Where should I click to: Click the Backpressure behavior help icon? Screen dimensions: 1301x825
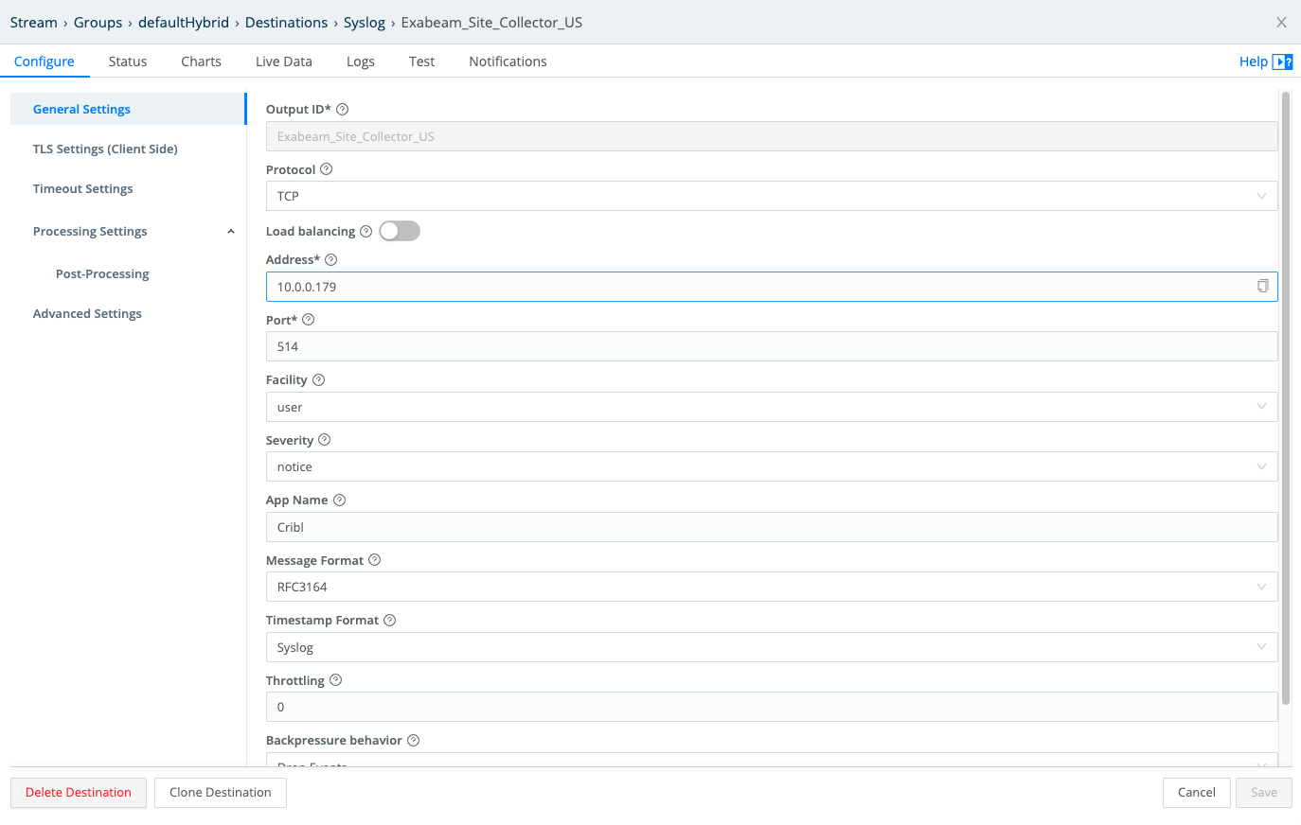tap(413, 740)
